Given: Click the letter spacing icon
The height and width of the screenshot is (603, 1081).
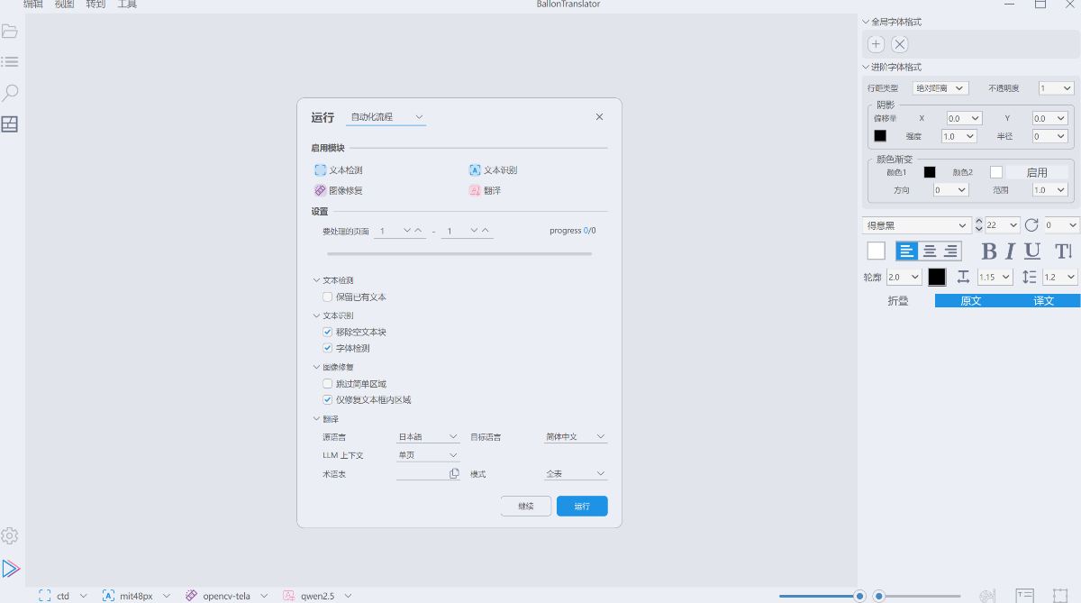Looking at the screenshot, I should [963, 277].
